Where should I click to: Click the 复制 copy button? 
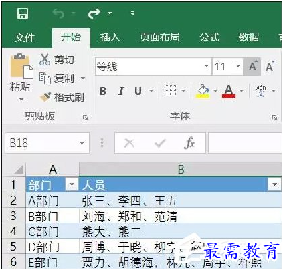[57, 78]
